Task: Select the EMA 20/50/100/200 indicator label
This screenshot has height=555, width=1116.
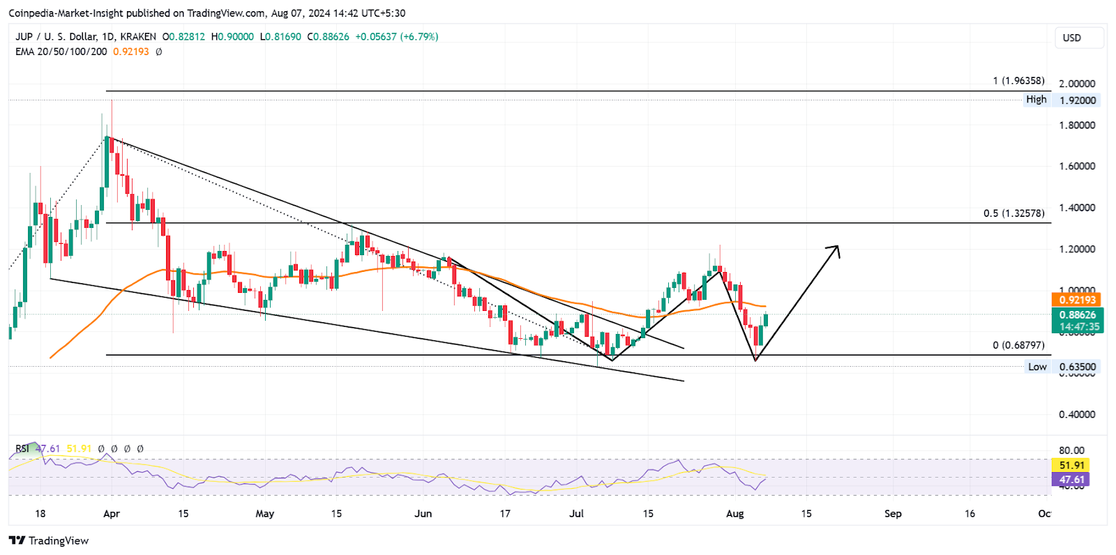Action: tap(61, 52)
